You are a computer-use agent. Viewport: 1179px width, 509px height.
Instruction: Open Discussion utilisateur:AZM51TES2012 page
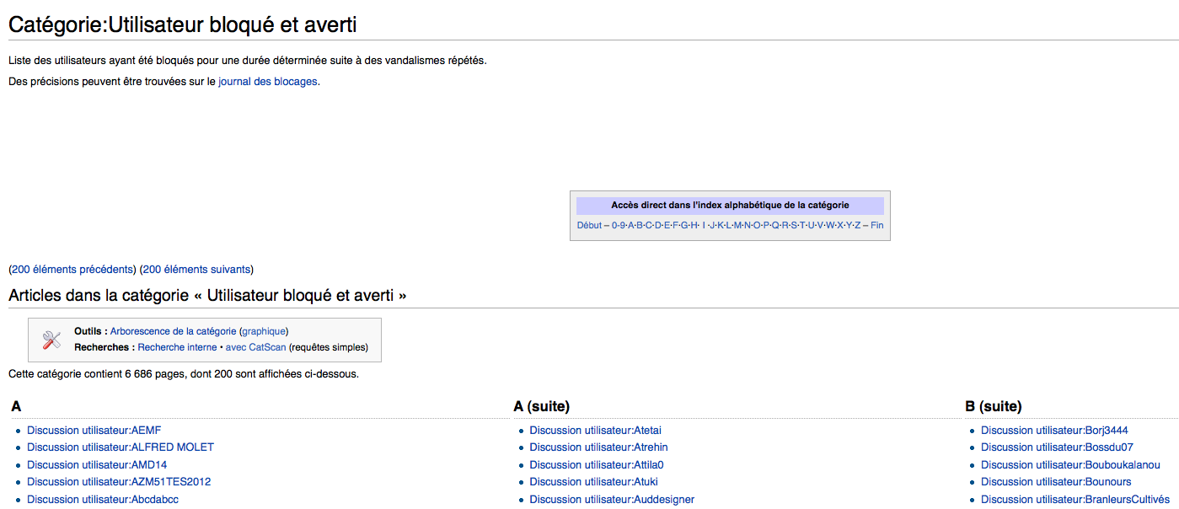pos(119,482)
